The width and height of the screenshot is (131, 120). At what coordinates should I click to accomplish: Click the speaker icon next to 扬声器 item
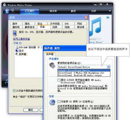point(17,54)
